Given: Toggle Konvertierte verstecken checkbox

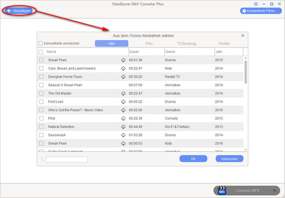Looking at the screenshot, I should (x=40, y=43).
